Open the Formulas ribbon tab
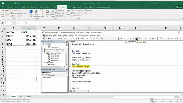183x103 pixels. coord(34,7)
